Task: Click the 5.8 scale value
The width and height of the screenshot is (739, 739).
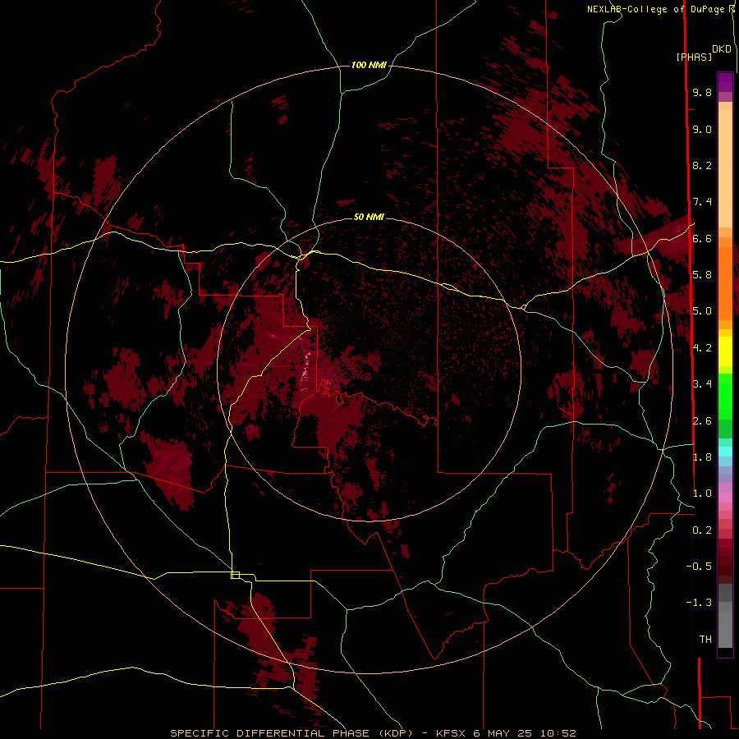Action: pyautogui.click(x=702, y=275)
